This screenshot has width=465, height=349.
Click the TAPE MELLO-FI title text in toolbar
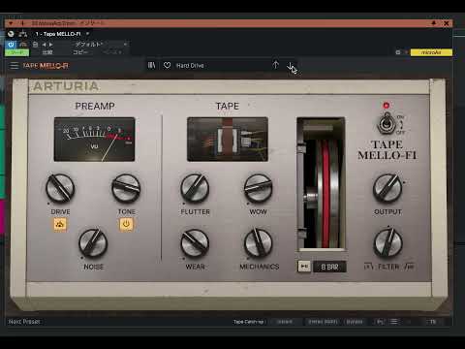click(x=46, y=66)
